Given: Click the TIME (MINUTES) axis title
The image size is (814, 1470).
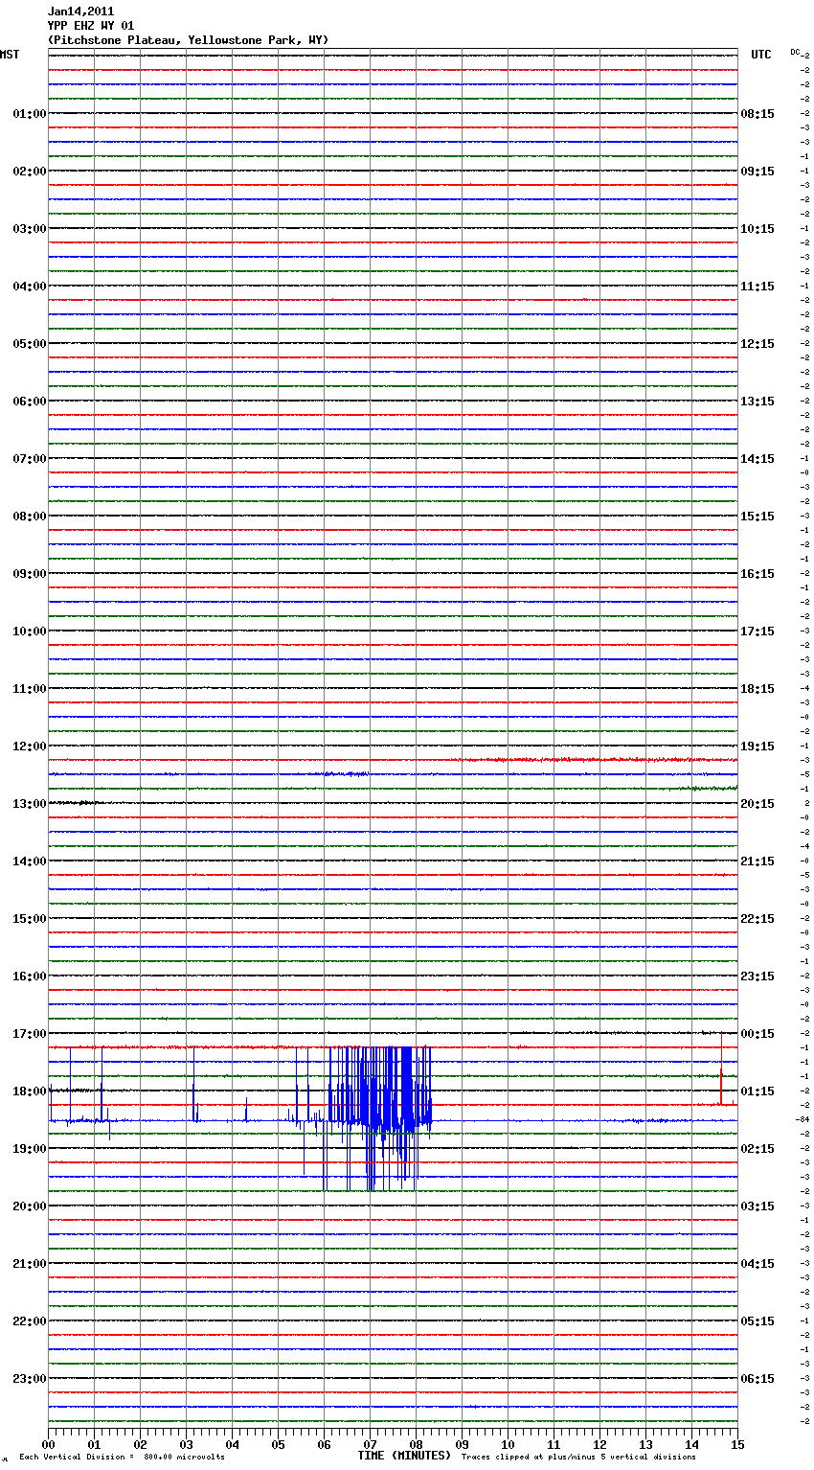Looking at the screenshot, I should click(x=404, y=1456).
